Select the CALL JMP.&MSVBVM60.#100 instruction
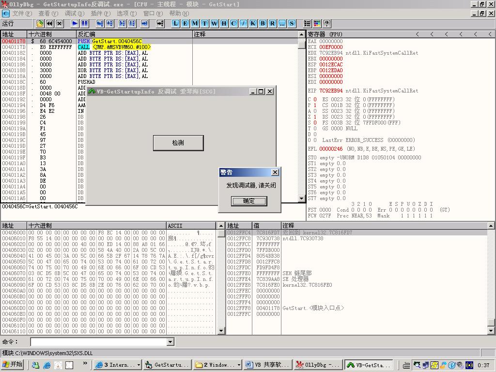The image size is (496, 372). click(x=114, y=47)
